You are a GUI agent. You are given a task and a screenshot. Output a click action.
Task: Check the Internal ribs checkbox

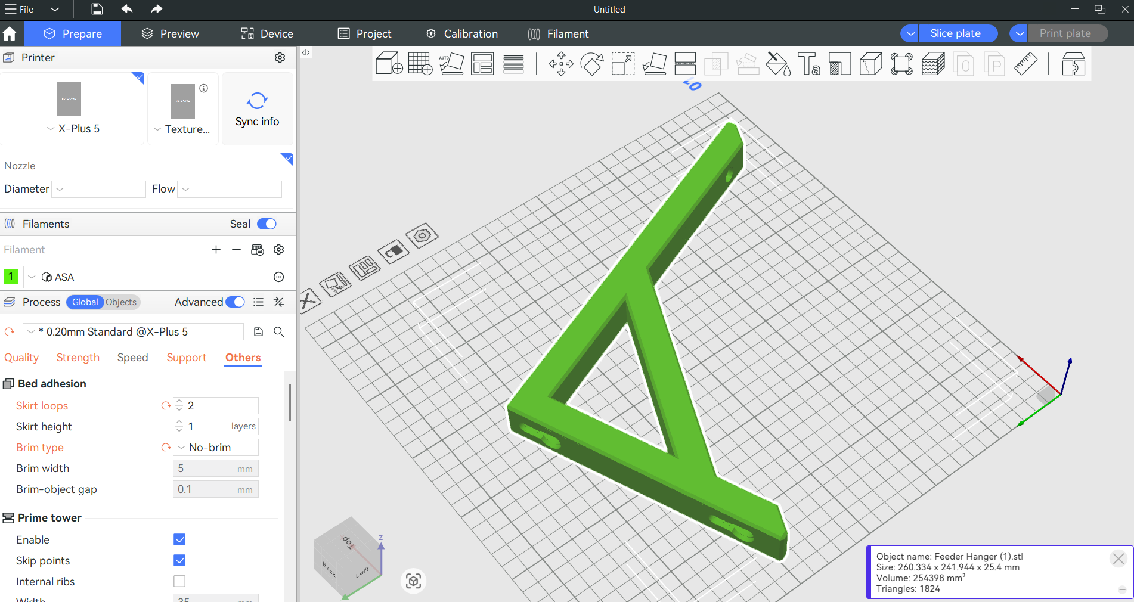(x=179, y=581)
